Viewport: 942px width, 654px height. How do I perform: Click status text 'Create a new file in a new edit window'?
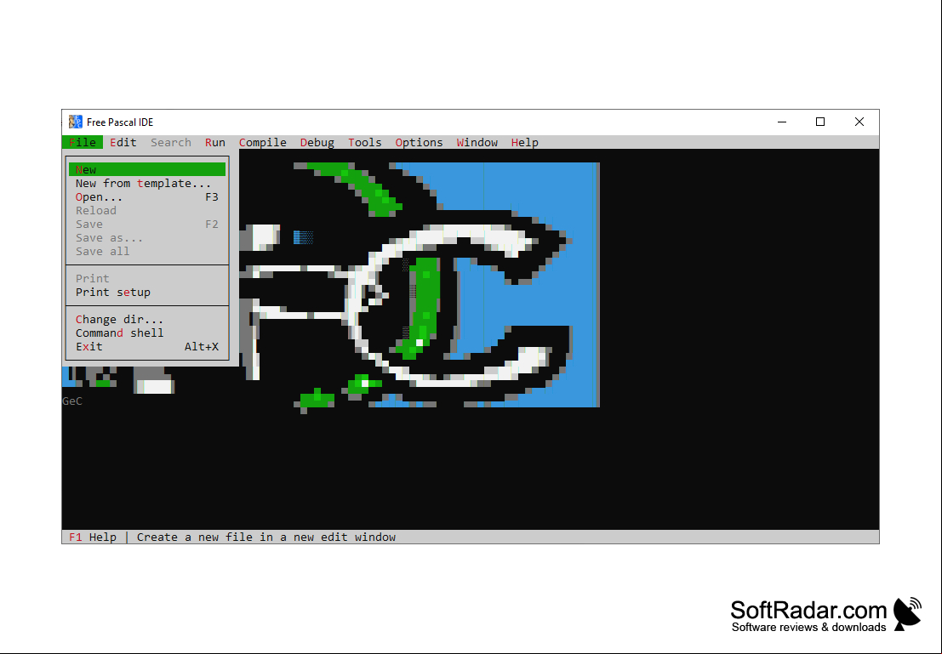click(x=266, y=537)
